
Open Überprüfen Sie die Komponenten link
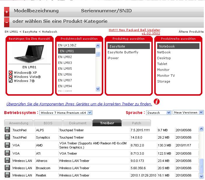79,104
